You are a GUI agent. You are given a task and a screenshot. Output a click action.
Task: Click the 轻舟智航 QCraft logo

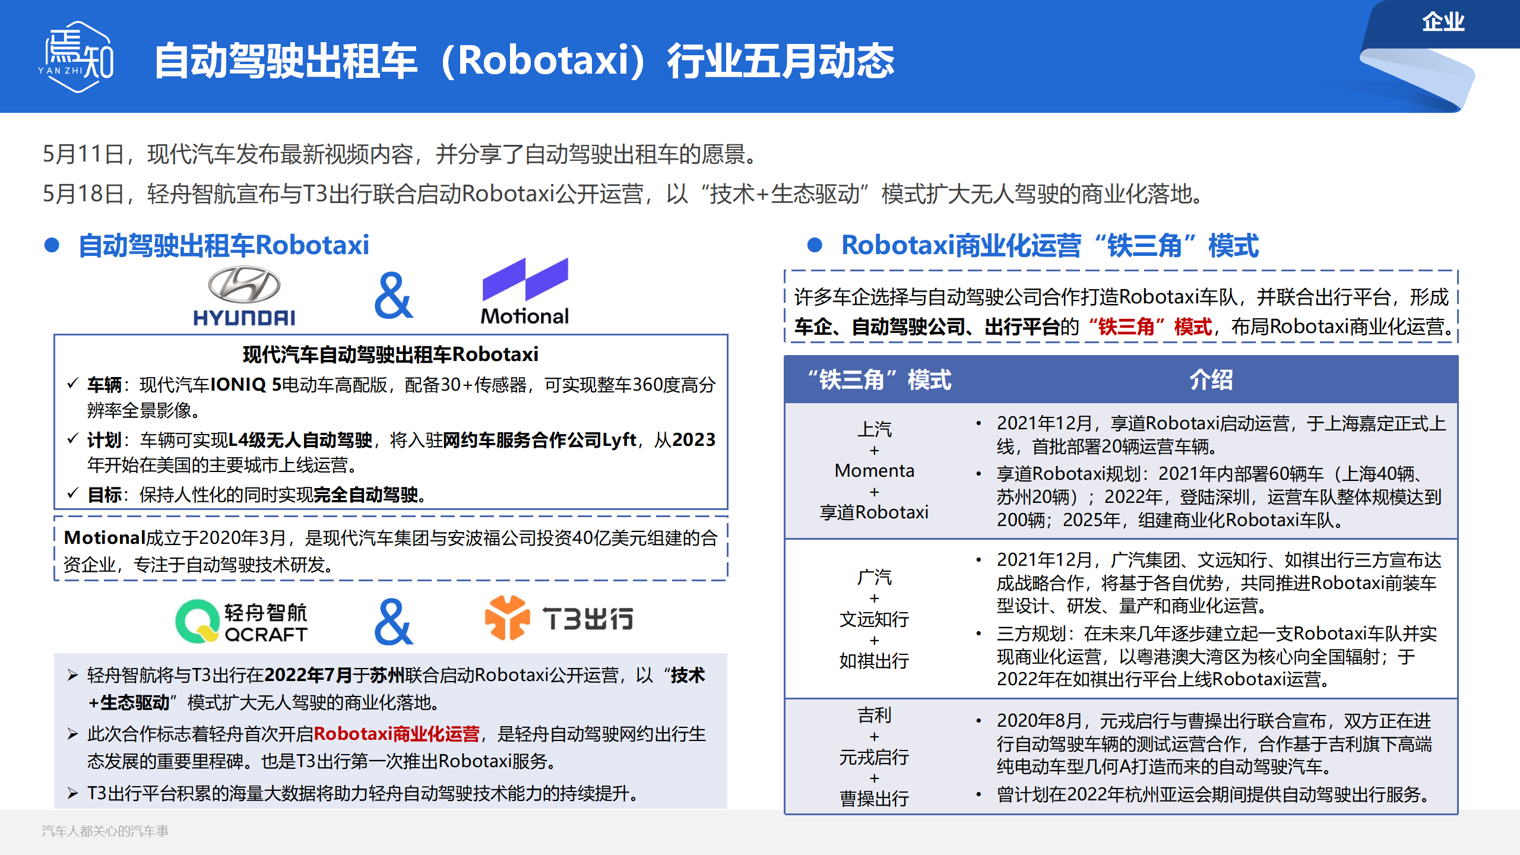tap(242, 621)
